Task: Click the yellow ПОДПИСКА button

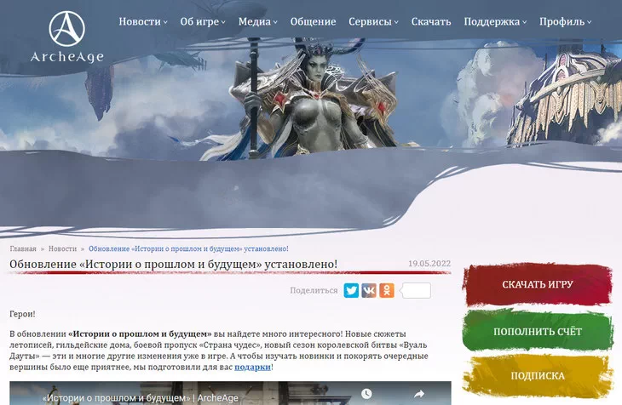Action: [537, 376]
